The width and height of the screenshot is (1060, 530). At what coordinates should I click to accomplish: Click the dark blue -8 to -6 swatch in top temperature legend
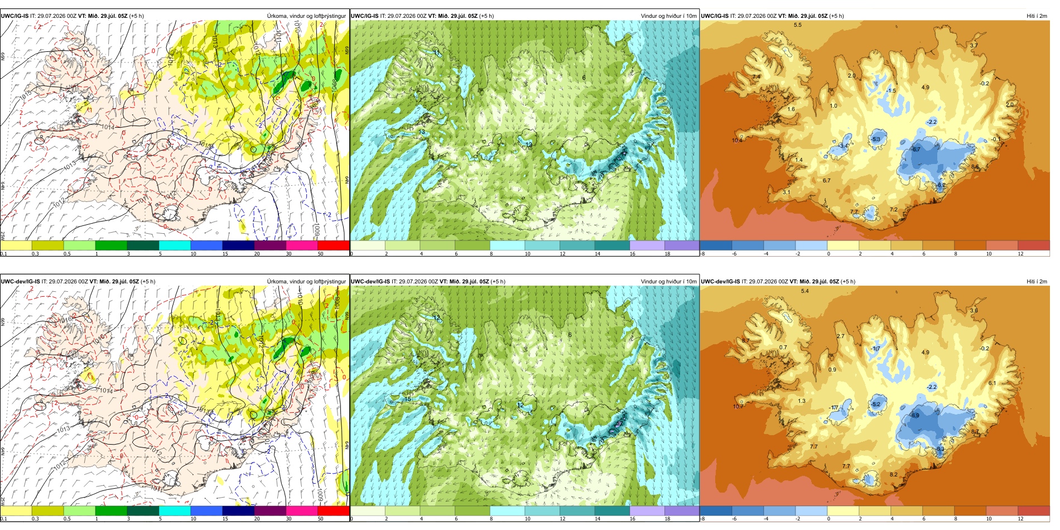click(x=716, y=245)
